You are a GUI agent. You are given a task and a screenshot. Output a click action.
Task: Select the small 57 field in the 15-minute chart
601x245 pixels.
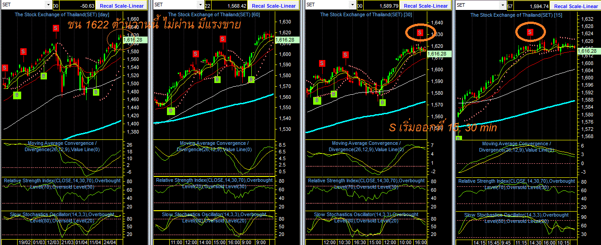510,6
